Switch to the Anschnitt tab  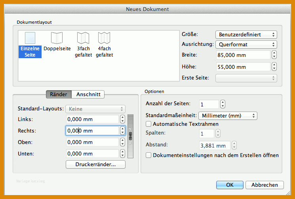click(x=88, y=94)
